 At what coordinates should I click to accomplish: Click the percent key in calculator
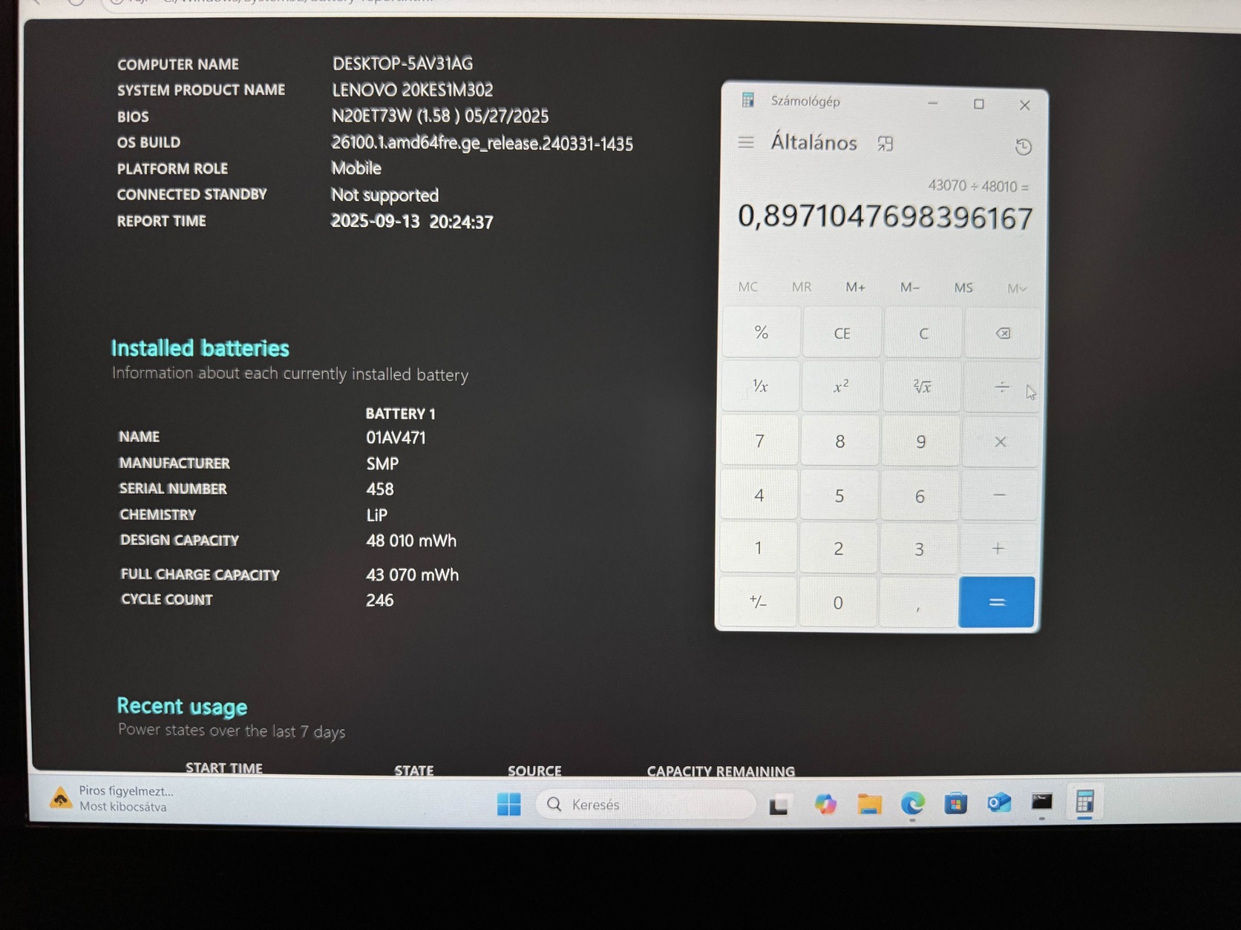point(762,332)
